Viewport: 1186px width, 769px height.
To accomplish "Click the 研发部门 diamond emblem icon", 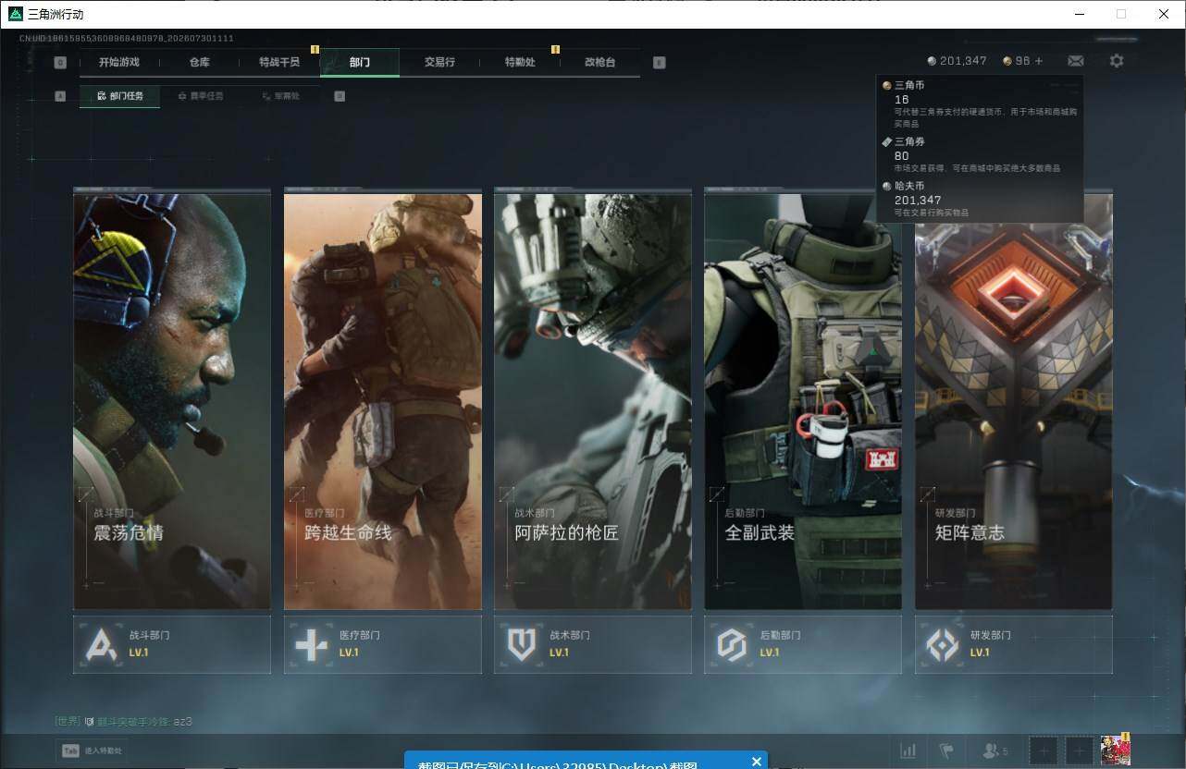I will click(943, 644).
